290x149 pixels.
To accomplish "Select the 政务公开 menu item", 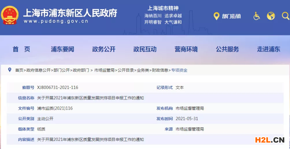I will [x=104, y=49].
